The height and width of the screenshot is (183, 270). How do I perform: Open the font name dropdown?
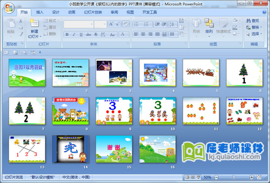pos(91,24)
